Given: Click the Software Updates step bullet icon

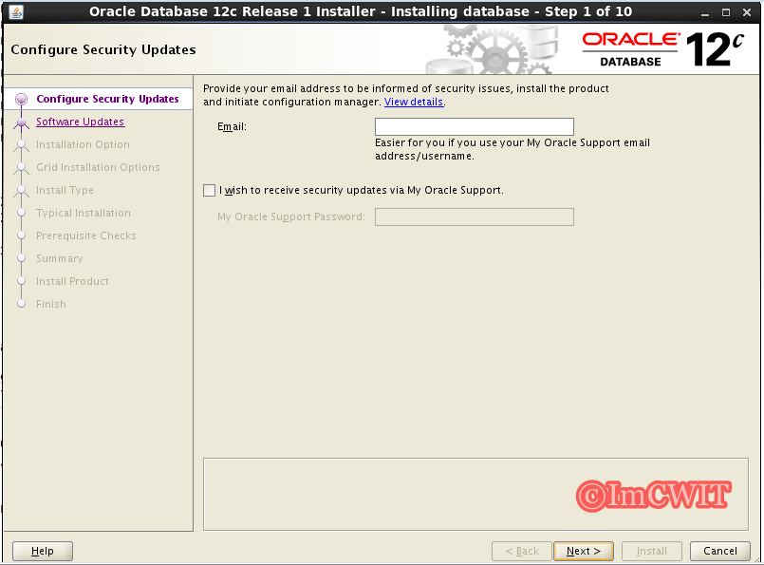Looking at the screenshot, I should tap(22, 122).
